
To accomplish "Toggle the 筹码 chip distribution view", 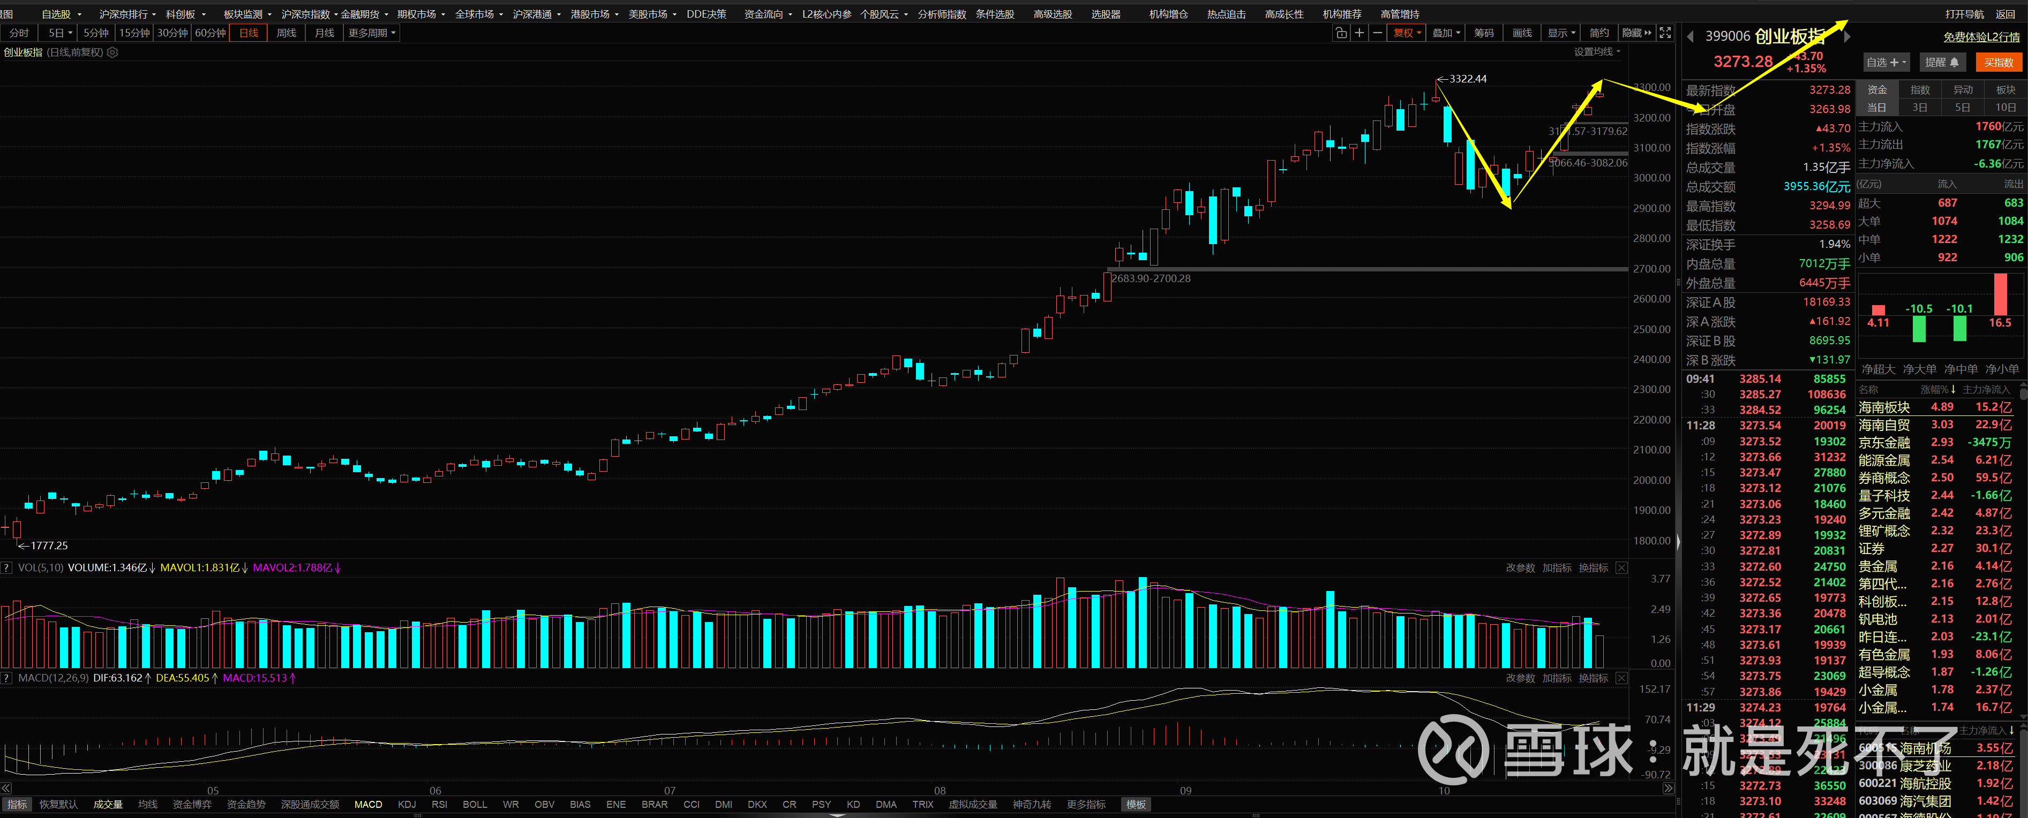I will click(1484, 33).
